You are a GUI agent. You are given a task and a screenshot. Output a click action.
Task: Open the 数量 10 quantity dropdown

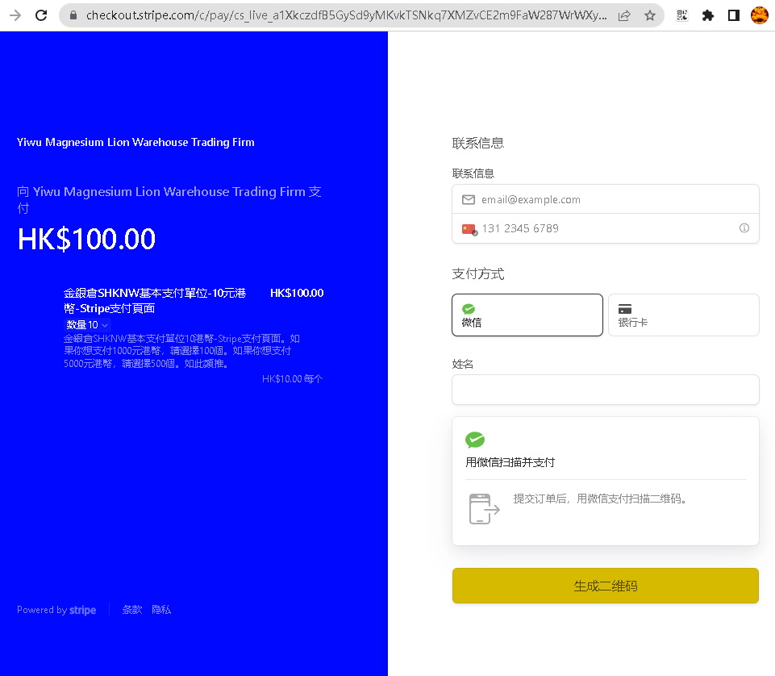[x=87, y=325]
